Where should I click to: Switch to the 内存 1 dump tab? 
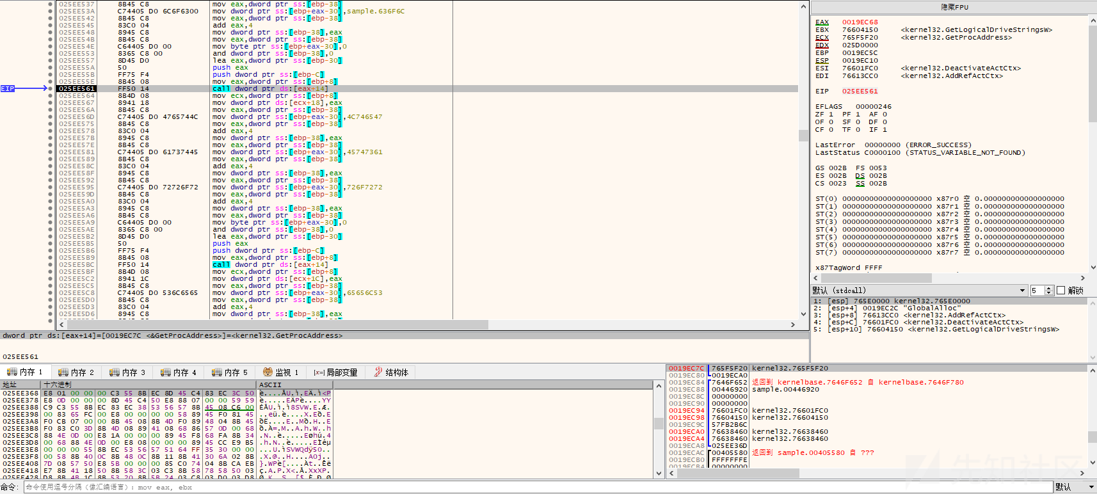(x=24, y=372)
